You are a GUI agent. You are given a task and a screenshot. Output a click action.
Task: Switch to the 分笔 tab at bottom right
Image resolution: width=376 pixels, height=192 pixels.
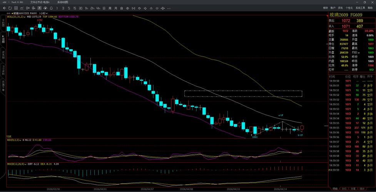(x=353, y=189)
